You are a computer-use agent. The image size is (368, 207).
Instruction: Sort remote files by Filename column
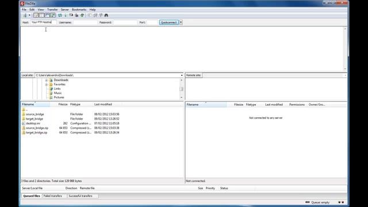[x=206, y=105]
